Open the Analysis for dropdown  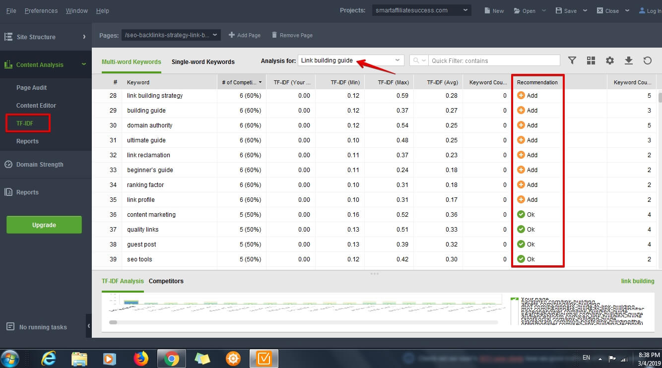[x=351, y=61]
